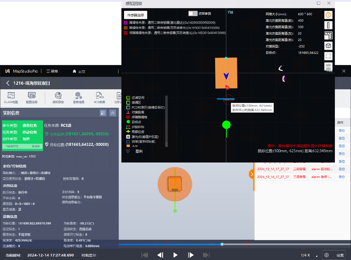Screen dimensions: 351x260
Task: Click the last red marker on the timeline
Action: (246, 244)
